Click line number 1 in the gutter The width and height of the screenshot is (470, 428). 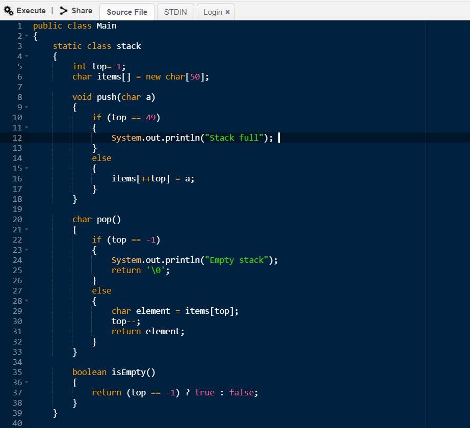point(20,26)
